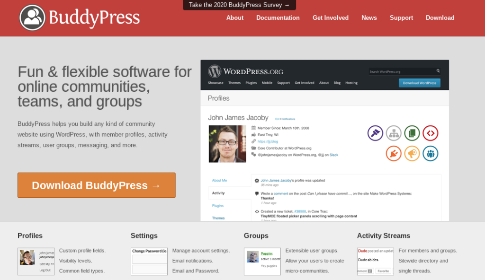
Task: Click the Settings feature heading
Action: tap(144, 236)
